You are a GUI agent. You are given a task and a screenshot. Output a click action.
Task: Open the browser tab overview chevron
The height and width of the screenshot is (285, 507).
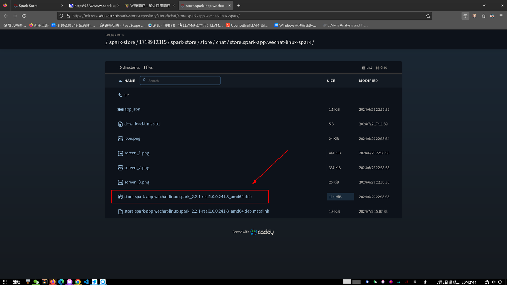pos(484,5)
